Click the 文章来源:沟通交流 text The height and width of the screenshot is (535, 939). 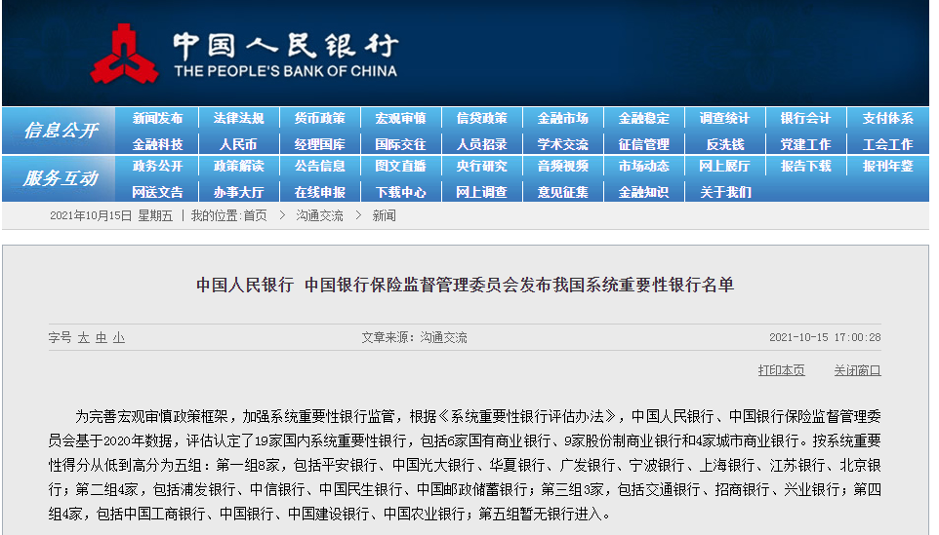414,338
